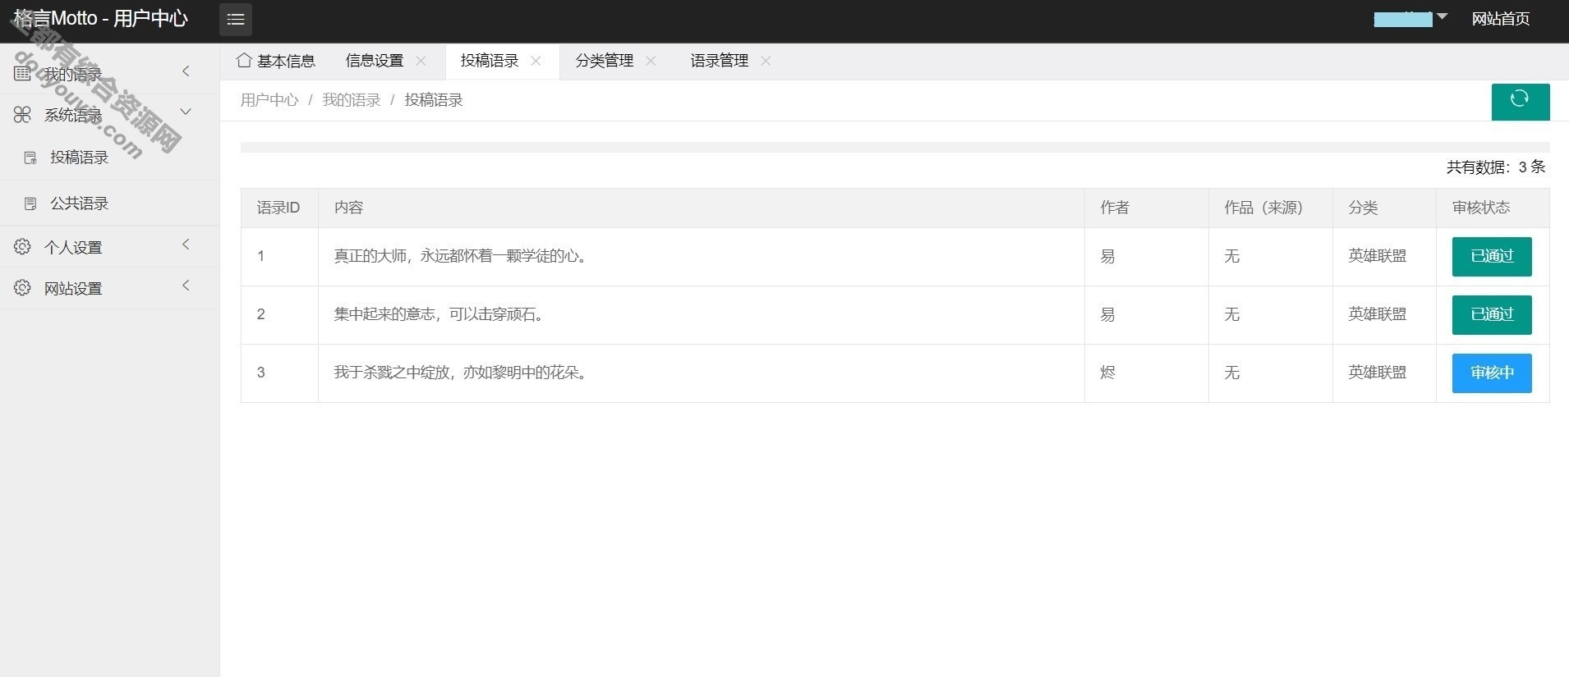
Task: Click the 公共语录 sidebar document icon
Action: point(30,204)
